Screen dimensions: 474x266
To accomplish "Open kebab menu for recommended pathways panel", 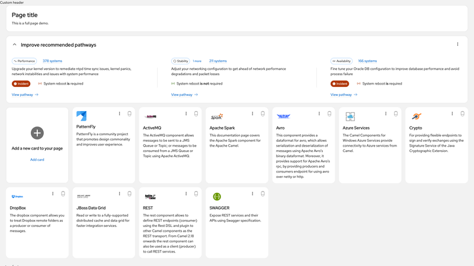I will tap(457, 44).
